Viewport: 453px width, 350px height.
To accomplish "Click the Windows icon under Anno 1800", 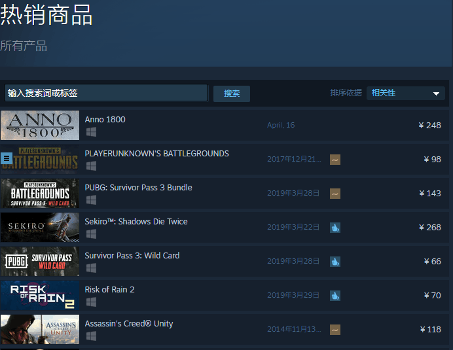I will pyautogui.click(x=91, y=131).
